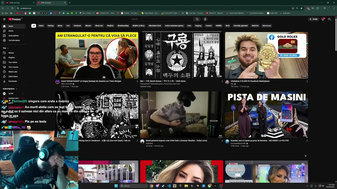The height and width of the screenshot is (189, 337).
Task: Bookmark this page with the star icon
Action: click(x=301, y=8)
